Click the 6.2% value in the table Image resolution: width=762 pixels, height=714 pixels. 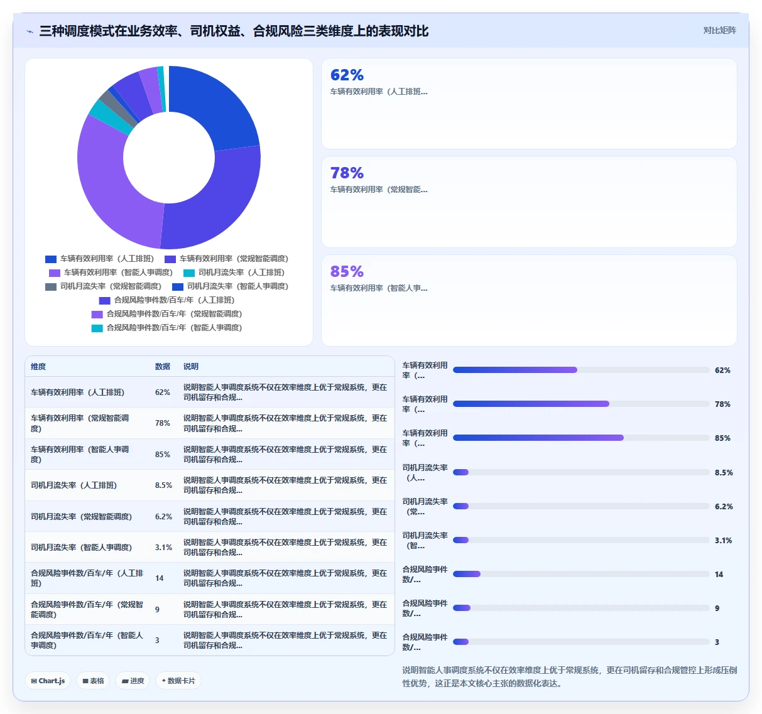click(163, 517)
